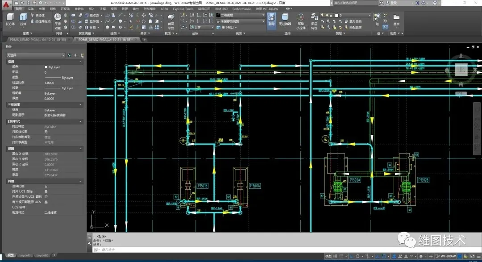Open the Home (常用) ribbon tab

19,9
